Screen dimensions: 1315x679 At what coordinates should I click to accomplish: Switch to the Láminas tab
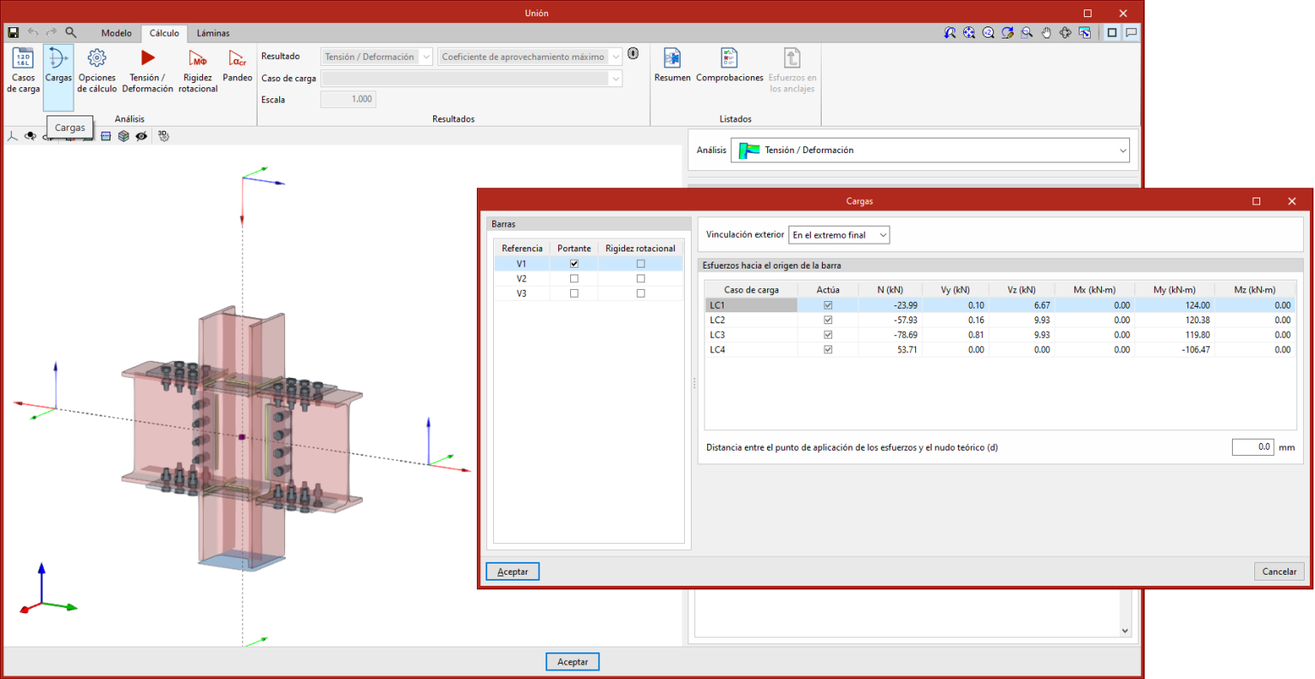213,33
